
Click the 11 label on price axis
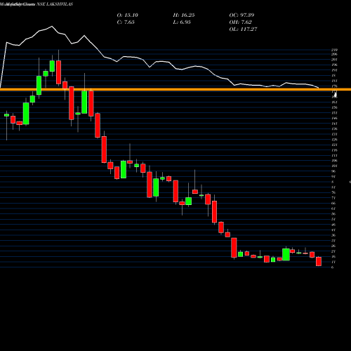pyautogui.click(x=333, y=262)
